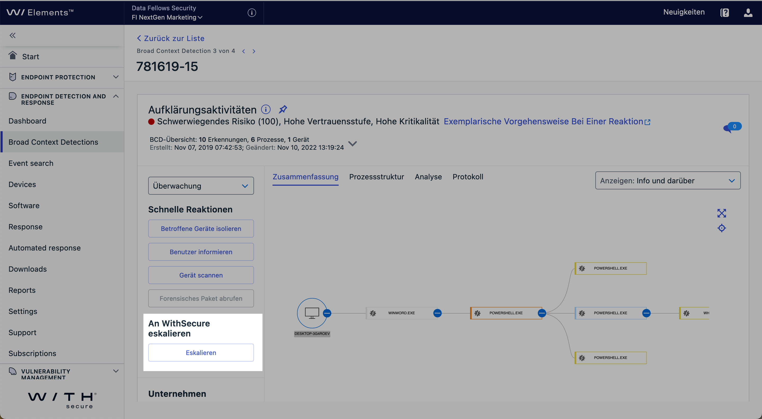The height and width of the screenshot is (419, 762).
Task: Open the comments bubble showing 0
Action: pos(732,127)
